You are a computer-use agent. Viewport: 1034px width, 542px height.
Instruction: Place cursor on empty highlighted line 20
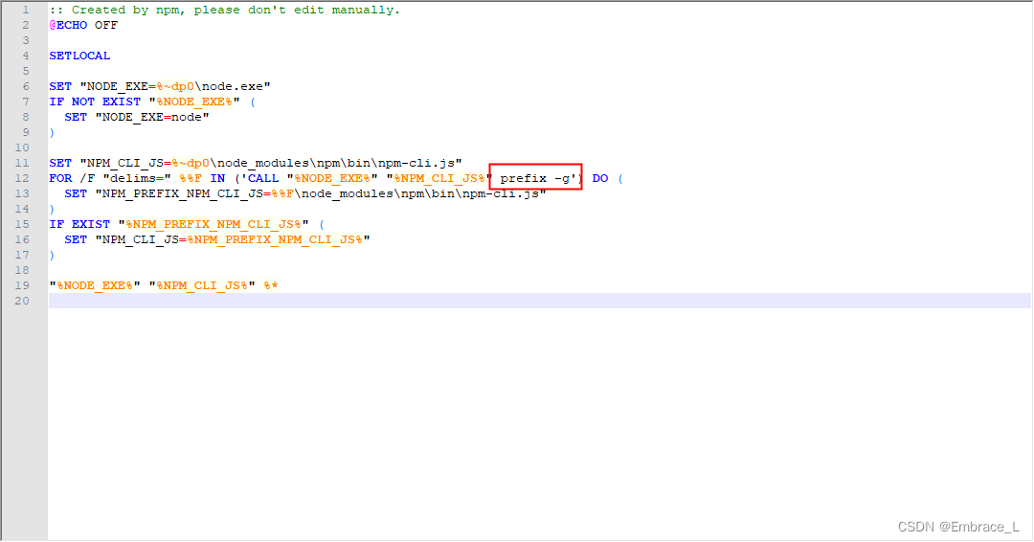click(x=539, y=301)
